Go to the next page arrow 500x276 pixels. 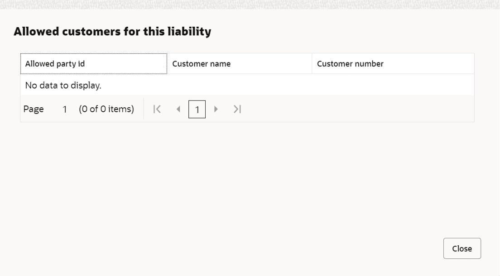[216, 109]
